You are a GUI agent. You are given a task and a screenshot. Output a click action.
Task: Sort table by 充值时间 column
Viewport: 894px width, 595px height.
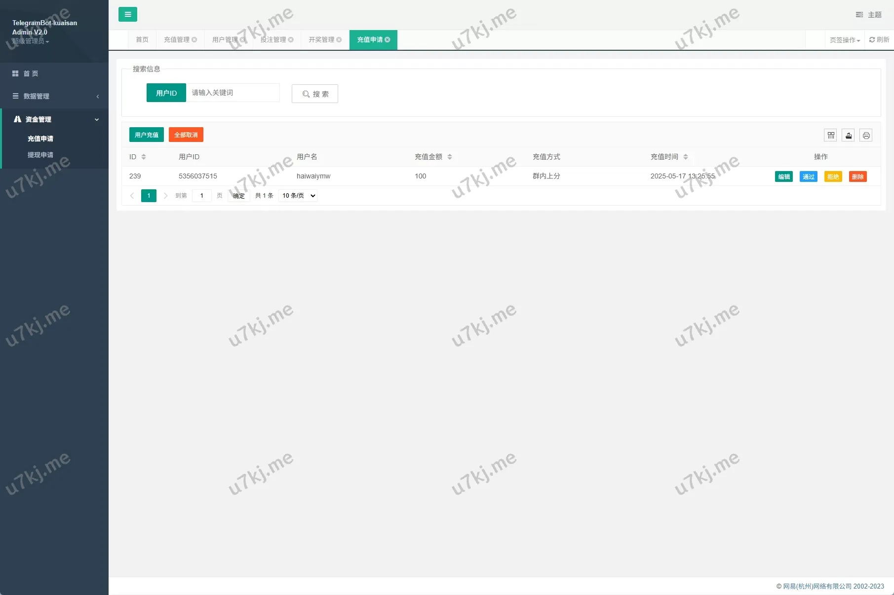tap(686, 157)
